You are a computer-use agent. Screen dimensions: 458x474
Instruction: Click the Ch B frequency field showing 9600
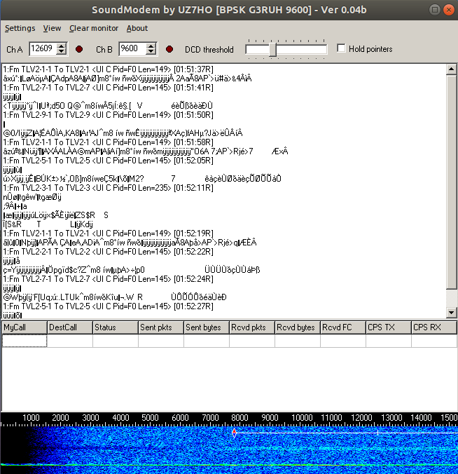pyautogui.click(x=132, y=48)
